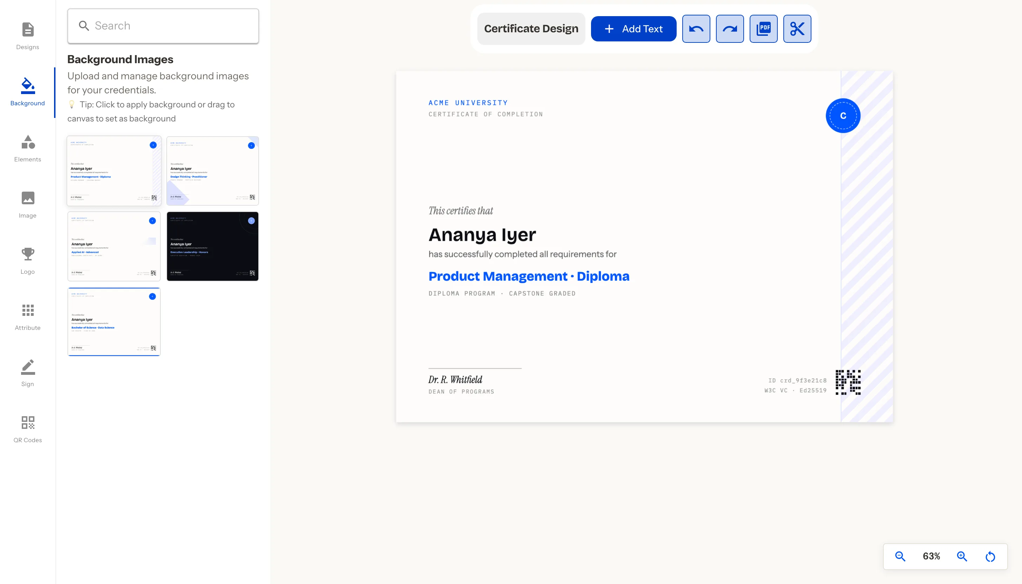Apply the Applied AI Advanced background thumbnail
The image size is (1022, 584).
pyautogui.click(x=114, y=246)
